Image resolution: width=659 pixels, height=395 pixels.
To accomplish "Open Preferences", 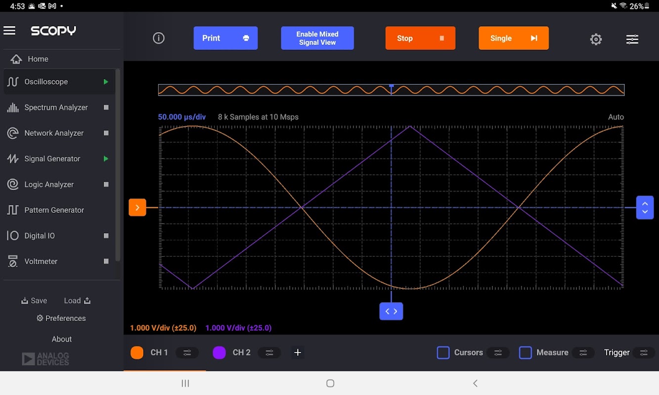I will tap(61, 318).
